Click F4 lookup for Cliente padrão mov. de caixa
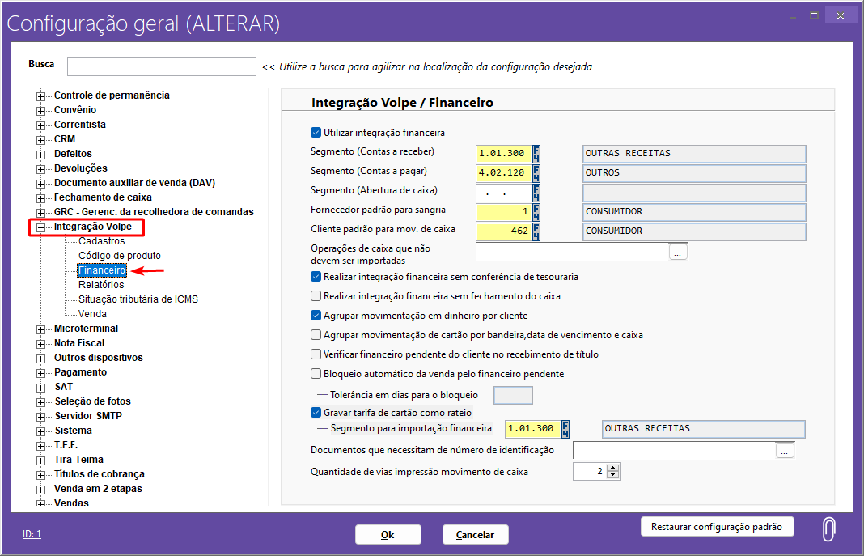Image resolution: width=864 pixels, height=556 pixels. 536,231
